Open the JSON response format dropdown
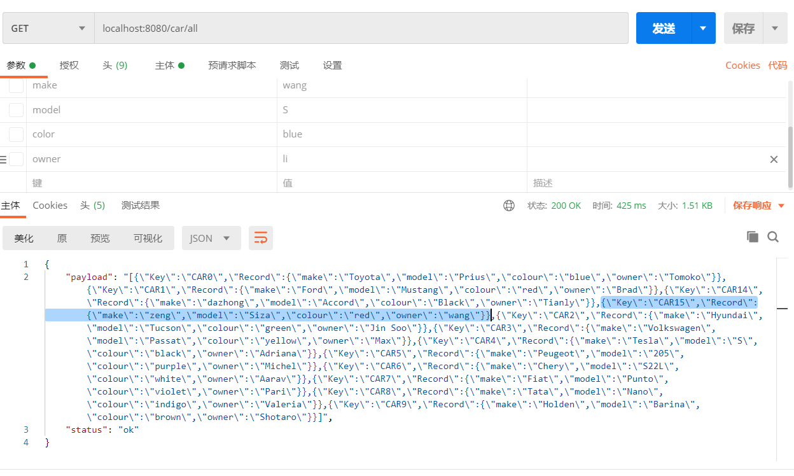Image resolution: width=794 pixels, height=476 pixels. (211, 237)
